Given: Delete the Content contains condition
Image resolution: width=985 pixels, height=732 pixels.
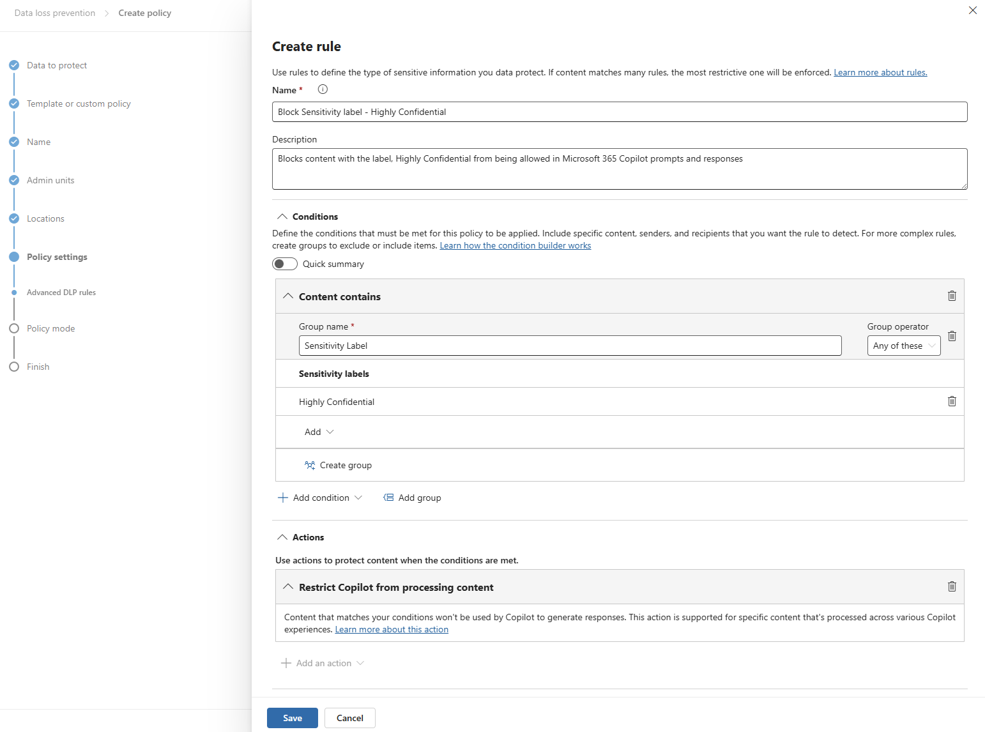Looking at the screenshot, I should tap(952, 296).
